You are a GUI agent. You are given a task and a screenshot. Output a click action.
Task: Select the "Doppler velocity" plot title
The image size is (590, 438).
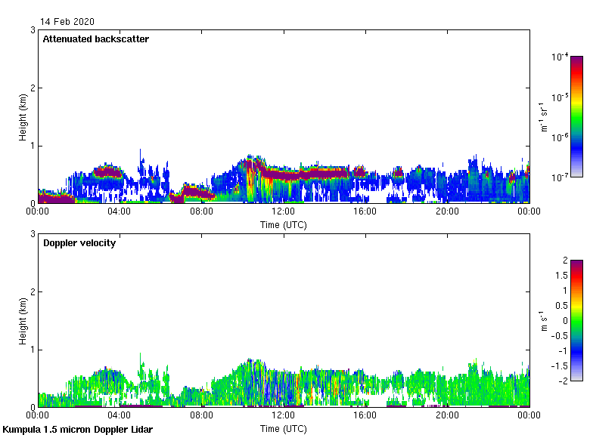[79, 242]
